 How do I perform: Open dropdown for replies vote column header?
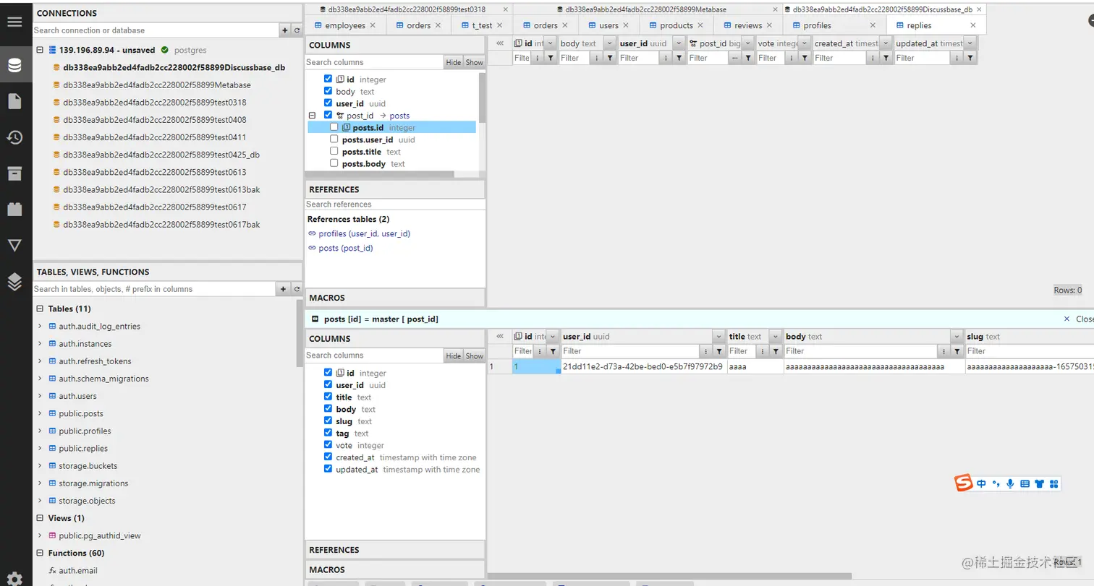tap(805, 43)
